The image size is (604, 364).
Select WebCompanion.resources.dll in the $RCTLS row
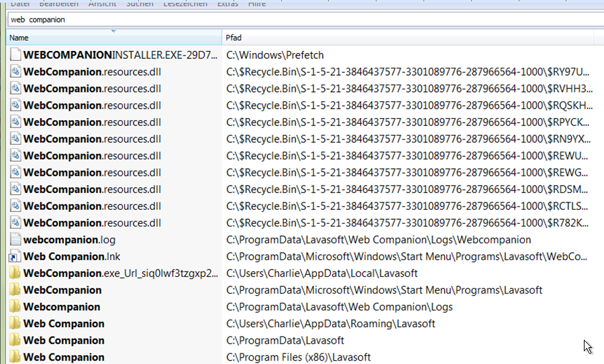point(92,206)
